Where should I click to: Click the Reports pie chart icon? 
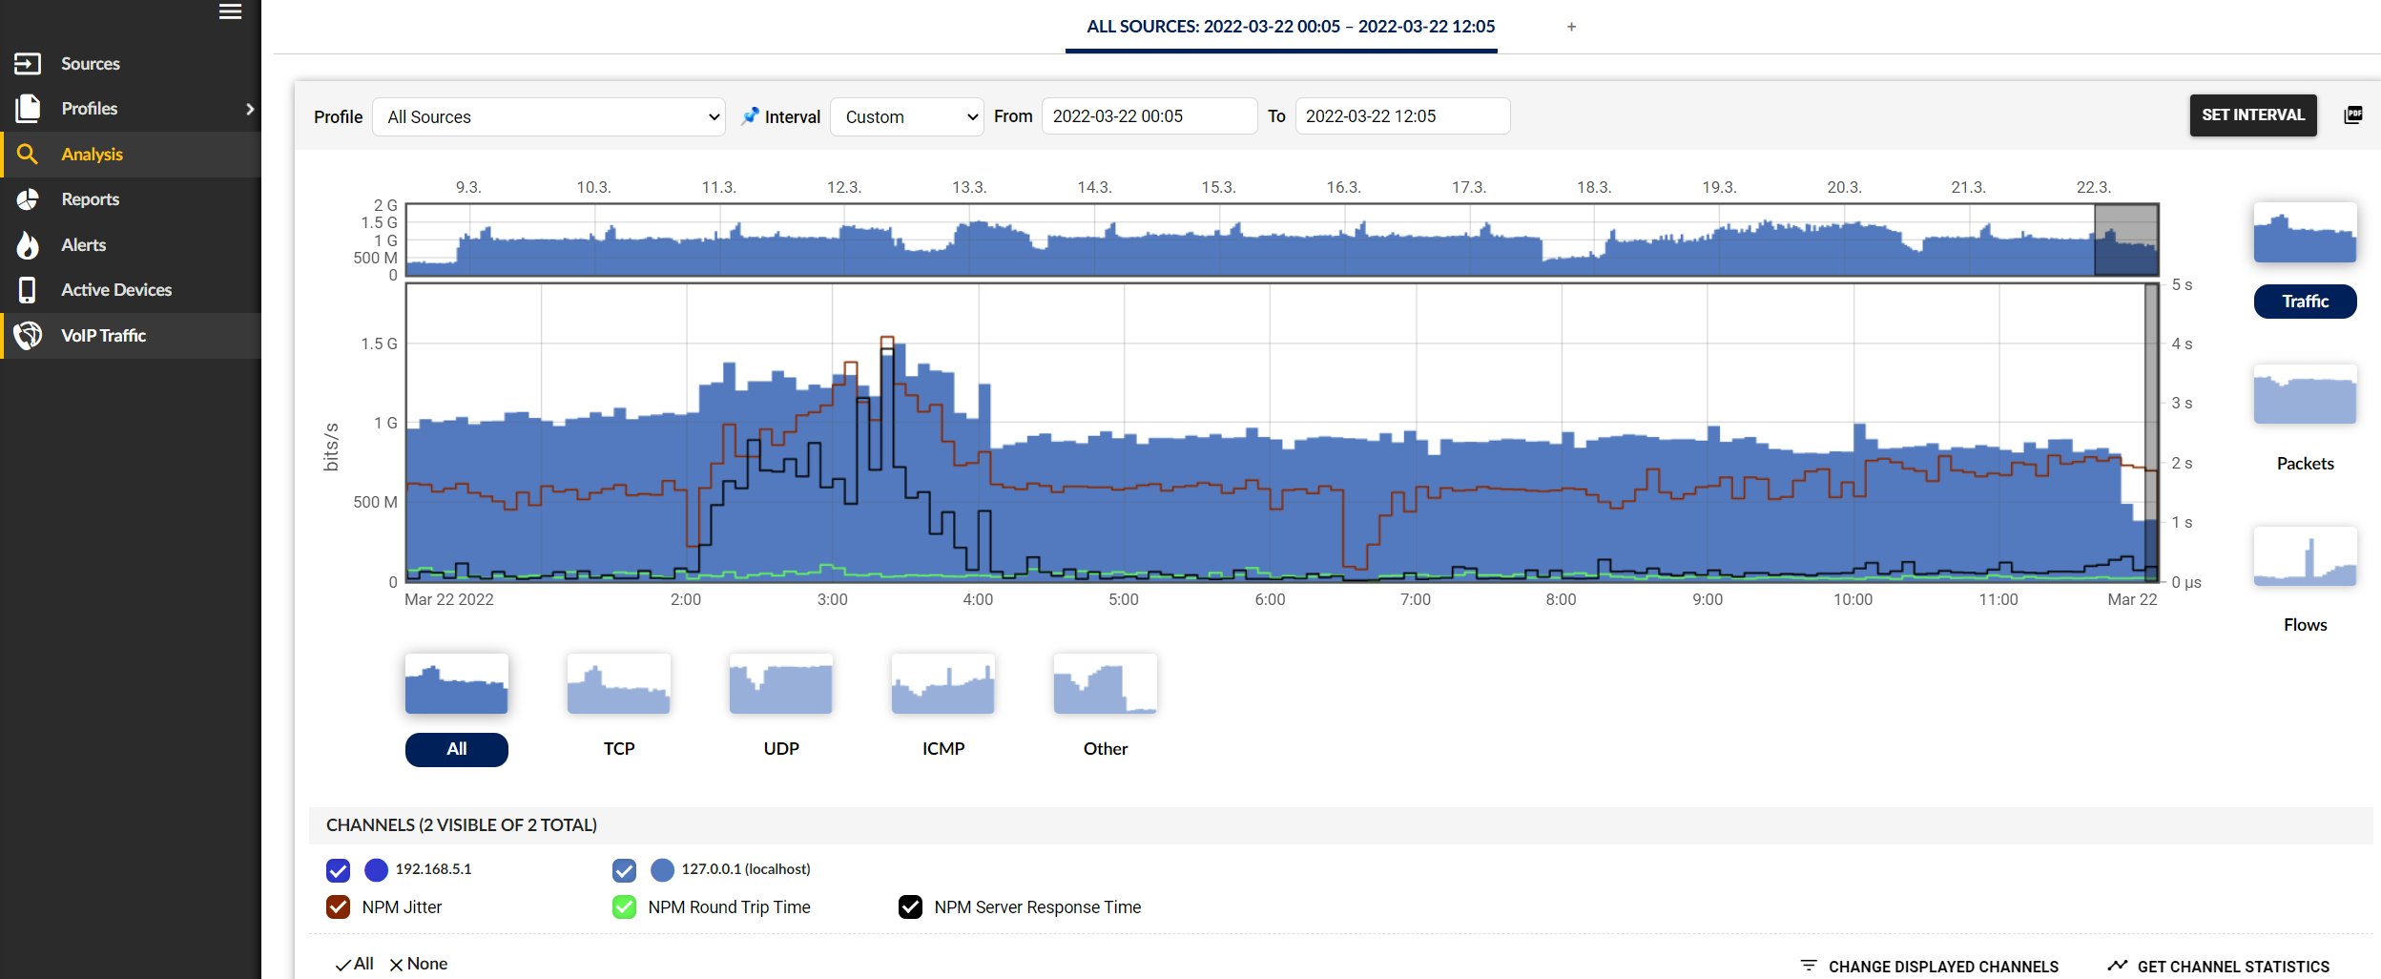(x=28, y=199)
